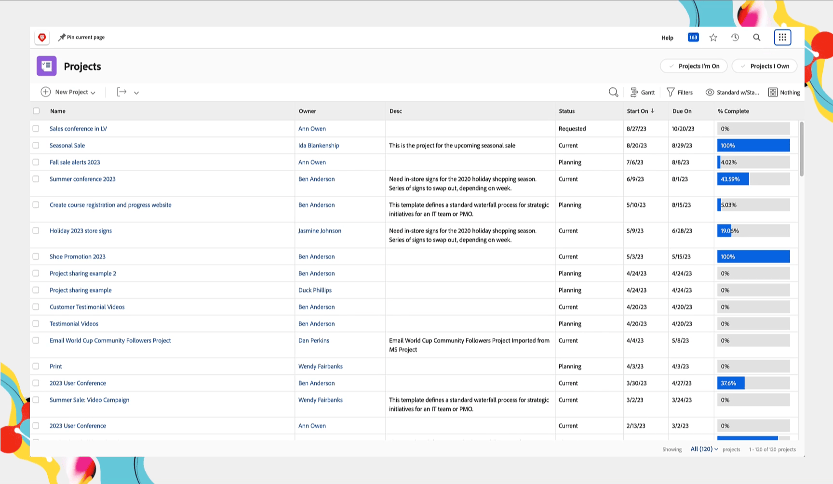Click the list quick-search magnifier icon
Image resolution: width=833 pixels, height=484 pixels.
tap(613, 92)
